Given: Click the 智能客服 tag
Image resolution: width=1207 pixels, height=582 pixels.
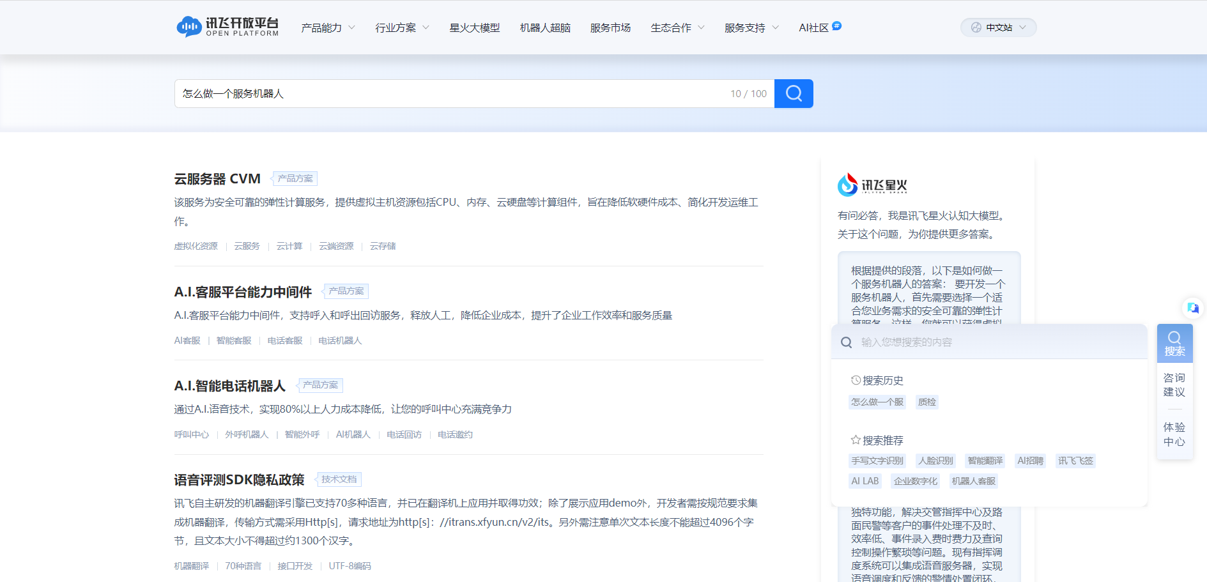Looking at the screenshot, I should (234, 341).
